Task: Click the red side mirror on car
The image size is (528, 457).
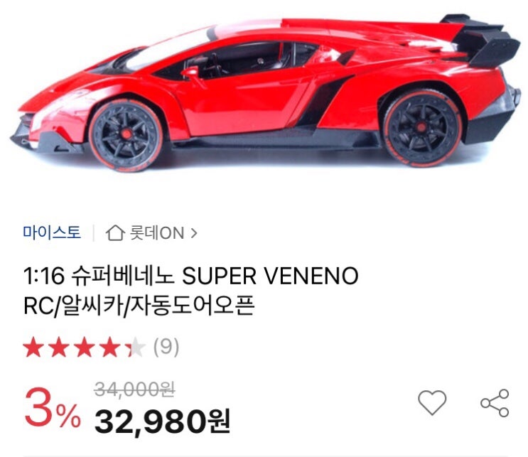Action: pyautogui.click(x=191, y=72)
